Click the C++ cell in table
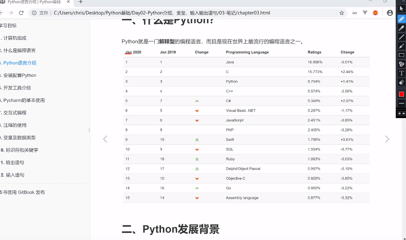The height and width of the screenshot is (240, 406). 229,91
